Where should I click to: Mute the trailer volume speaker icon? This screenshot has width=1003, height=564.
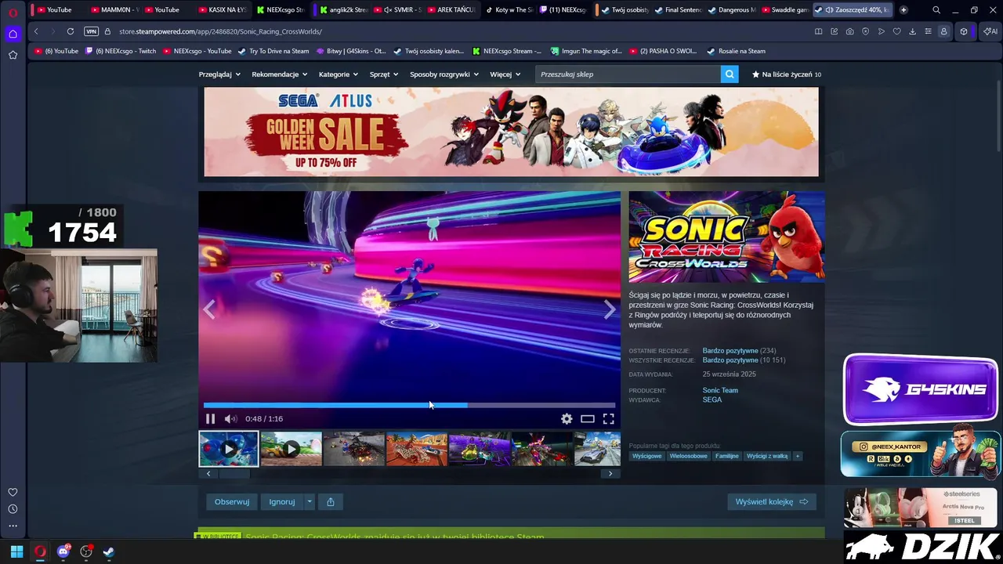point(230,419)
